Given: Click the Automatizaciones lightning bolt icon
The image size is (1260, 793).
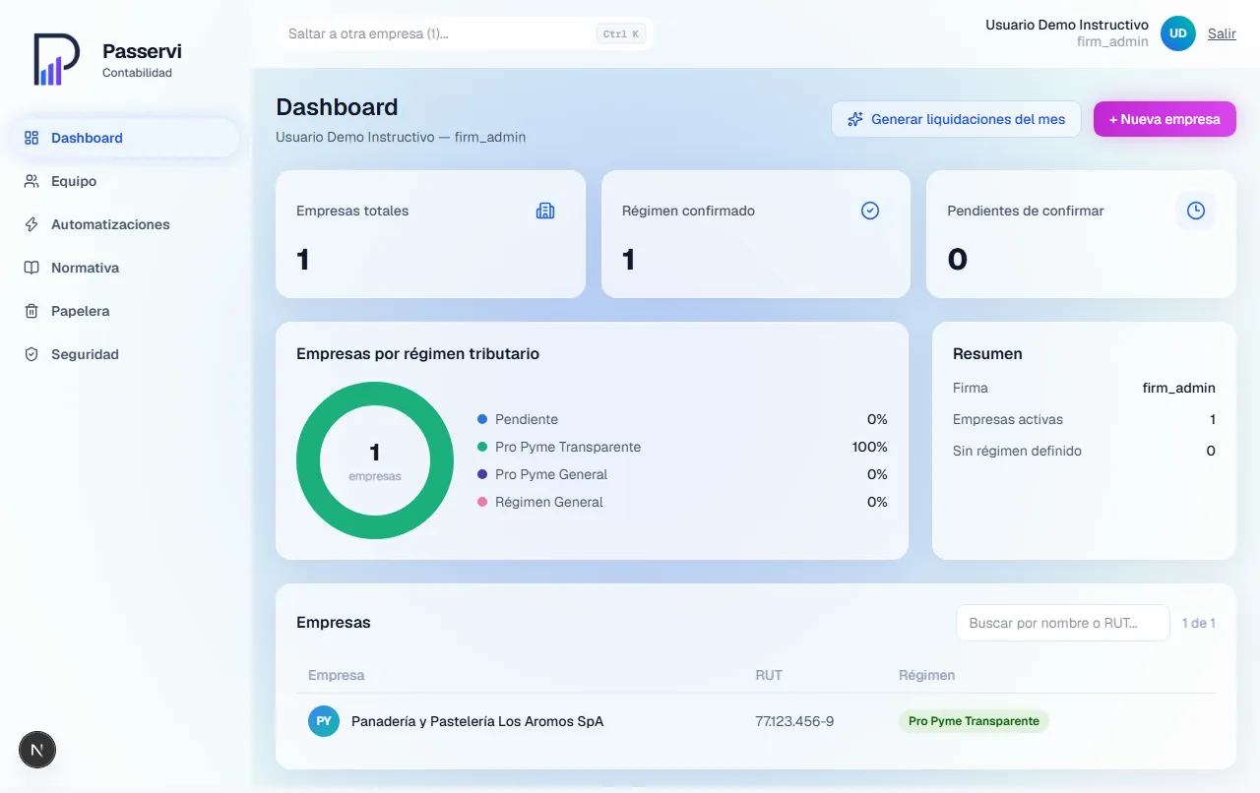Looking at the screenshot, I should (31, 224).
